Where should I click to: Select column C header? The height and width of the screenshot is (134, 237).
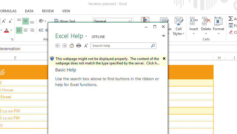point(15,58)
